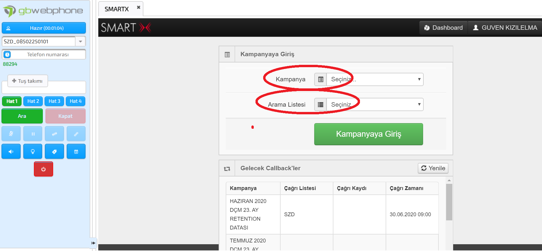Select line Hat 4
Image resolution: width=542 pixels, height=251 pixels.
(76, 101)
